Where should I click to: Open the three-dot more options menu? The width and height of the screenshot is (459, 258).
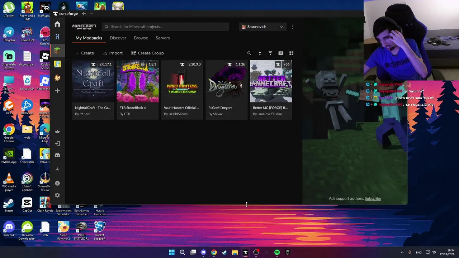pos(293,27)
